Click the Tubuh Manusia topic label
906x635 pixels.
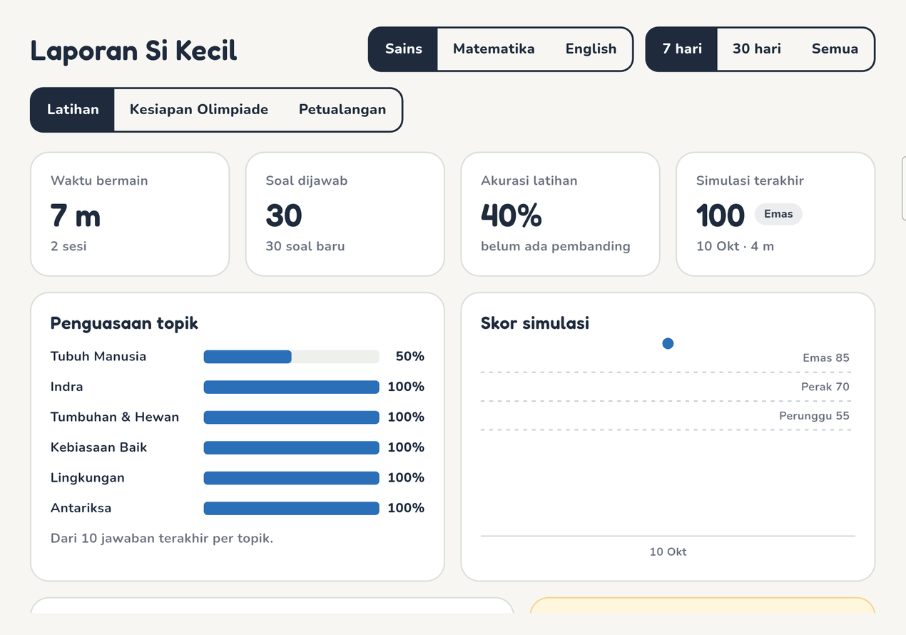(x=98, y=357)
